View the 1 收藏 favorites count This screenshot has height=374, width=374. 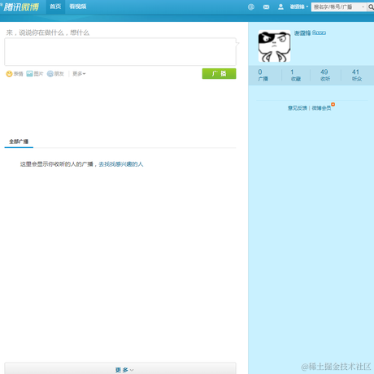click(295, 75)
